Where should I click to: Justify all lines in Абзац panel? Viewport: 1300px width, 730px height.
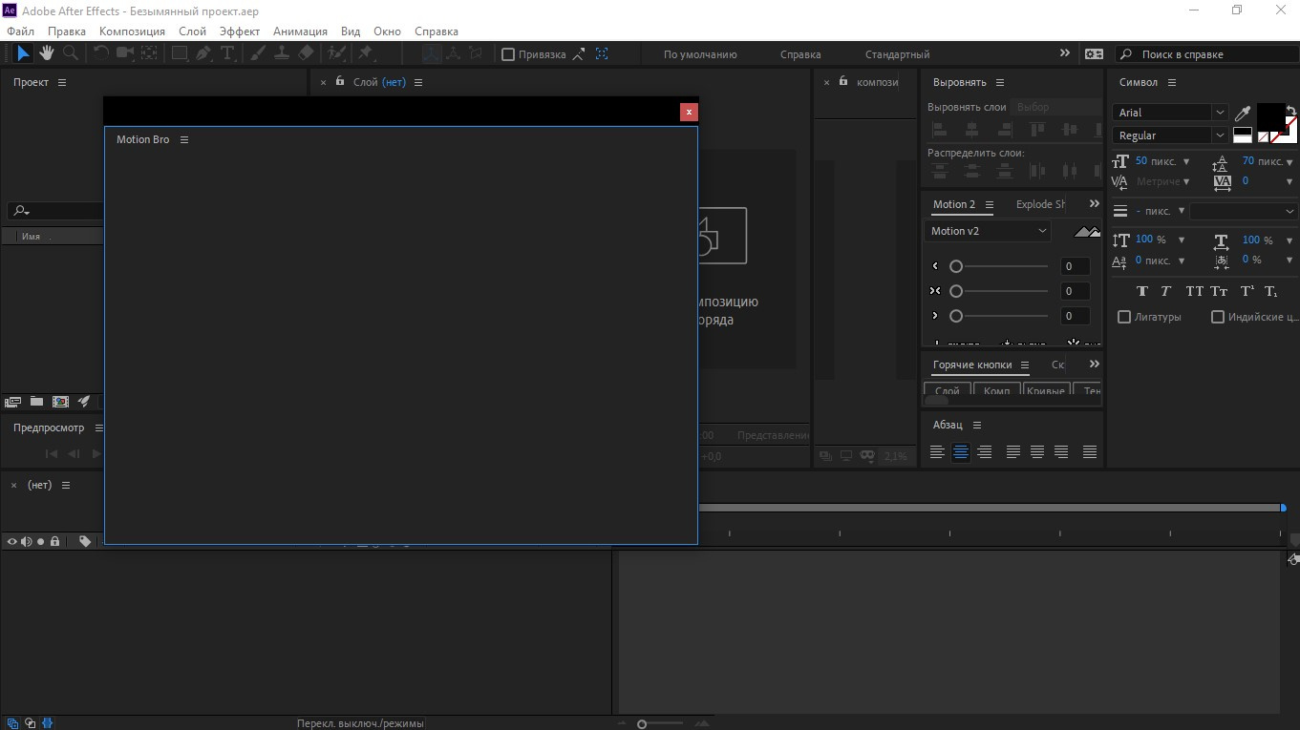click(1090, 452)
